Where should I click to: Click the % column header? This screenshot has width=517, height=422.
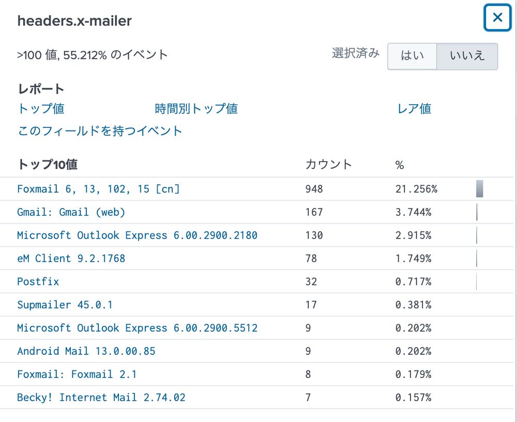pos(400,165)
